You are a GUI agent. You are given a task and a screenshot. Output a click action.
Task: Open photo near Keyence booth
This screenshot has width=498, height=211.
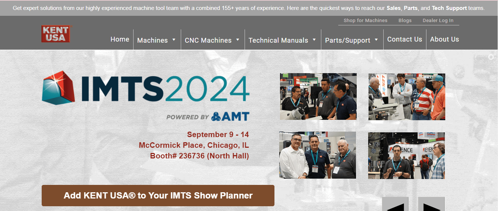407,155
